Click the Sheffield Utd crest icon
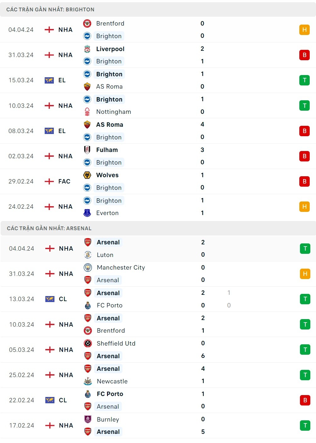 (88, 343)
